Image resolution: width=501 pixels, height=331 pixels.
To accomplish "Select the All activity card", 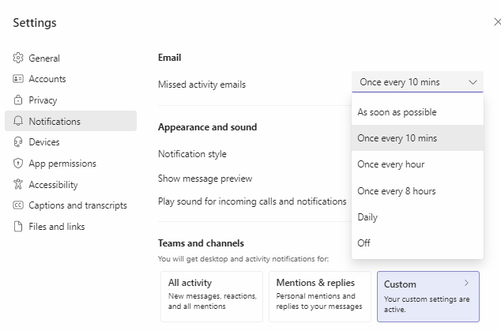I will pyautogui.click(x=212, y=296).
